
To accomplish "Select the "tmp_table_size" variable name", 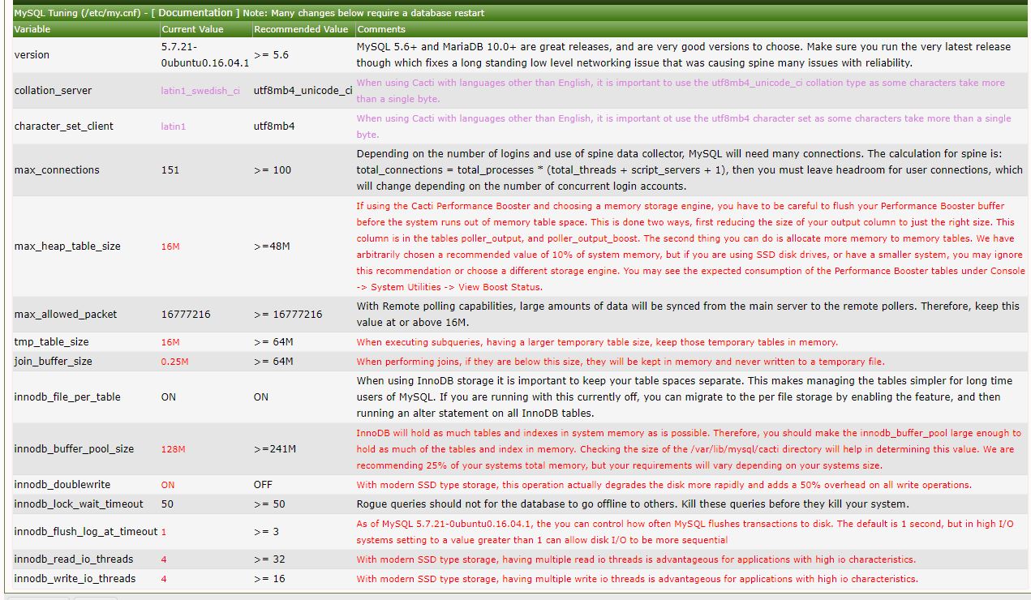I will point(52,342).
